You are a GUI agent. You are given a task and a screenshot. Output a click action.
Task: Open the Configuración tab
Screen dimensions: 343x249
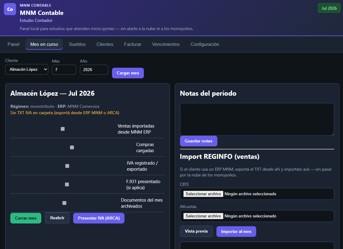pos(205,44)
